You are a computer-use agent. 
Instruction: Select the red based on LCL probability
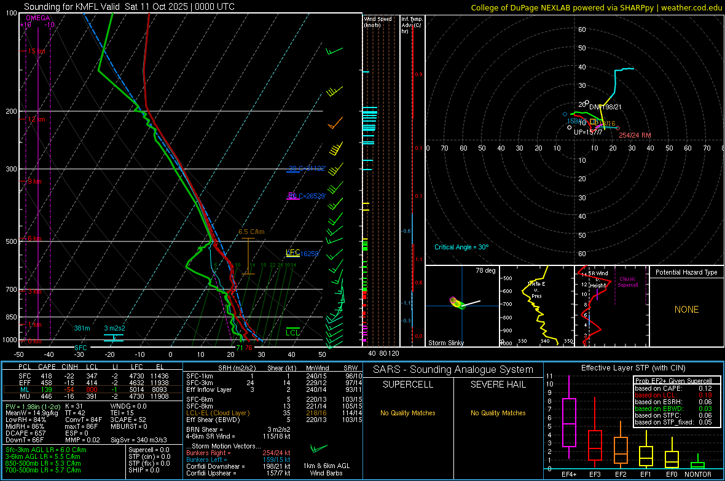(x=673, y=395)
